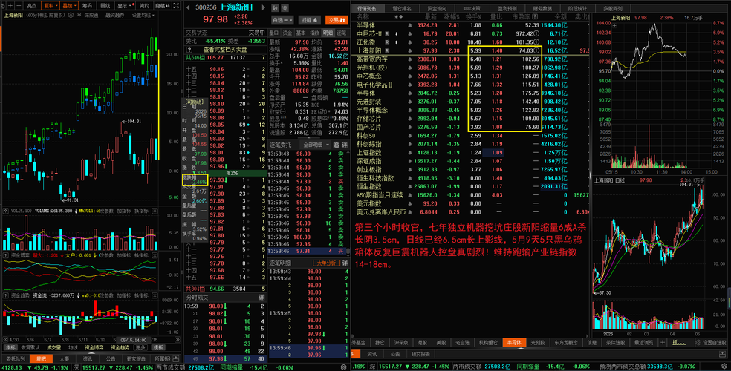Toggle fullscreen chart icon
Viewport: 731px width, 371px height.
point(176,6)
